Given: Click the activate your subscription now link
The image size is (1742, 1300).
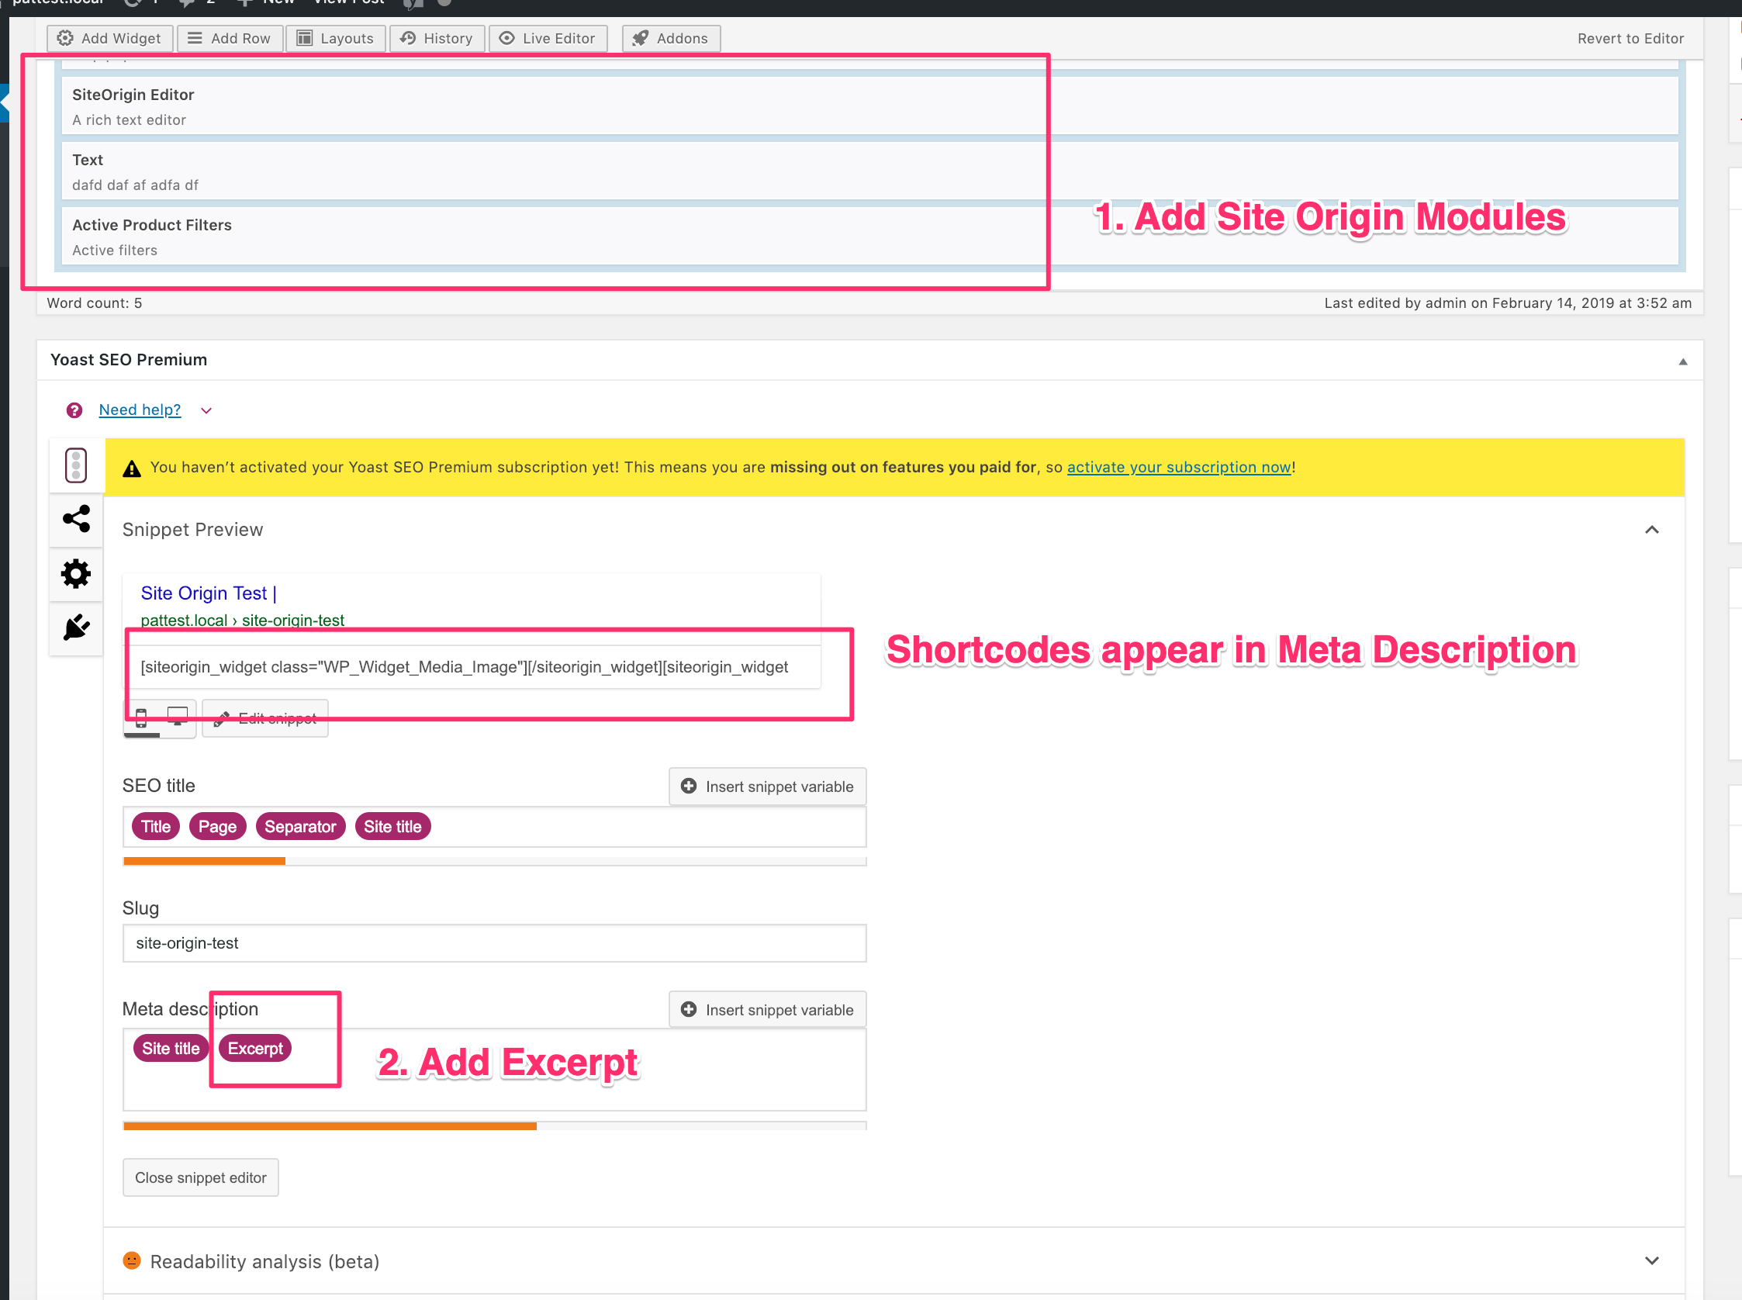Looking at the screenshot, I should click(1178, 467).
